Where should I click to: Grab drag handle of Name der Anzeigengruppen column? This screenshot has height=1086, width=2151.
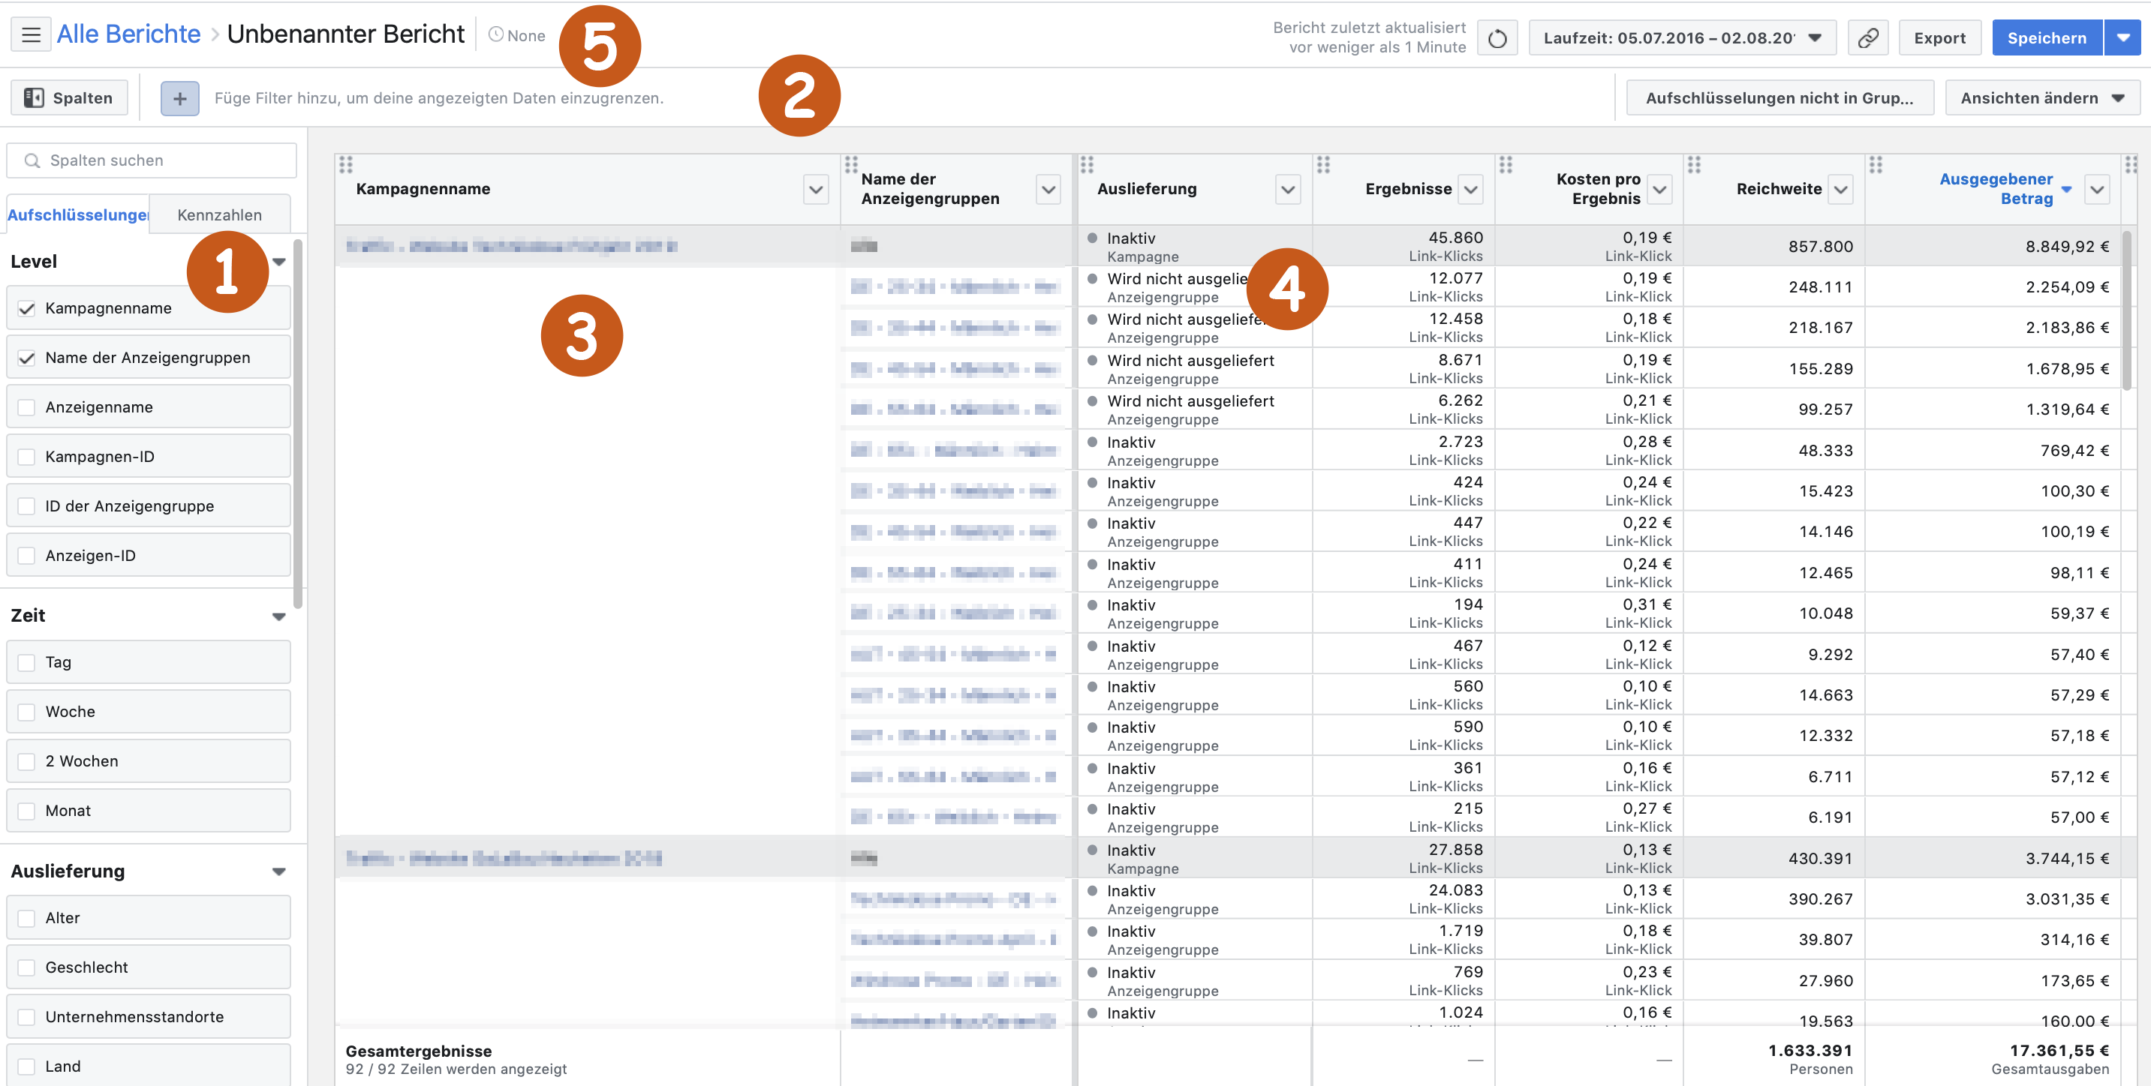click(851, 164)
